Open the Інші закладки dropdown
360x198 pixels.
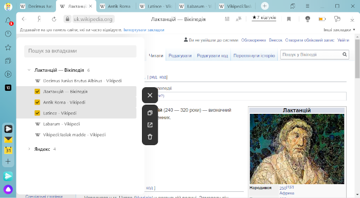(339, 30)
